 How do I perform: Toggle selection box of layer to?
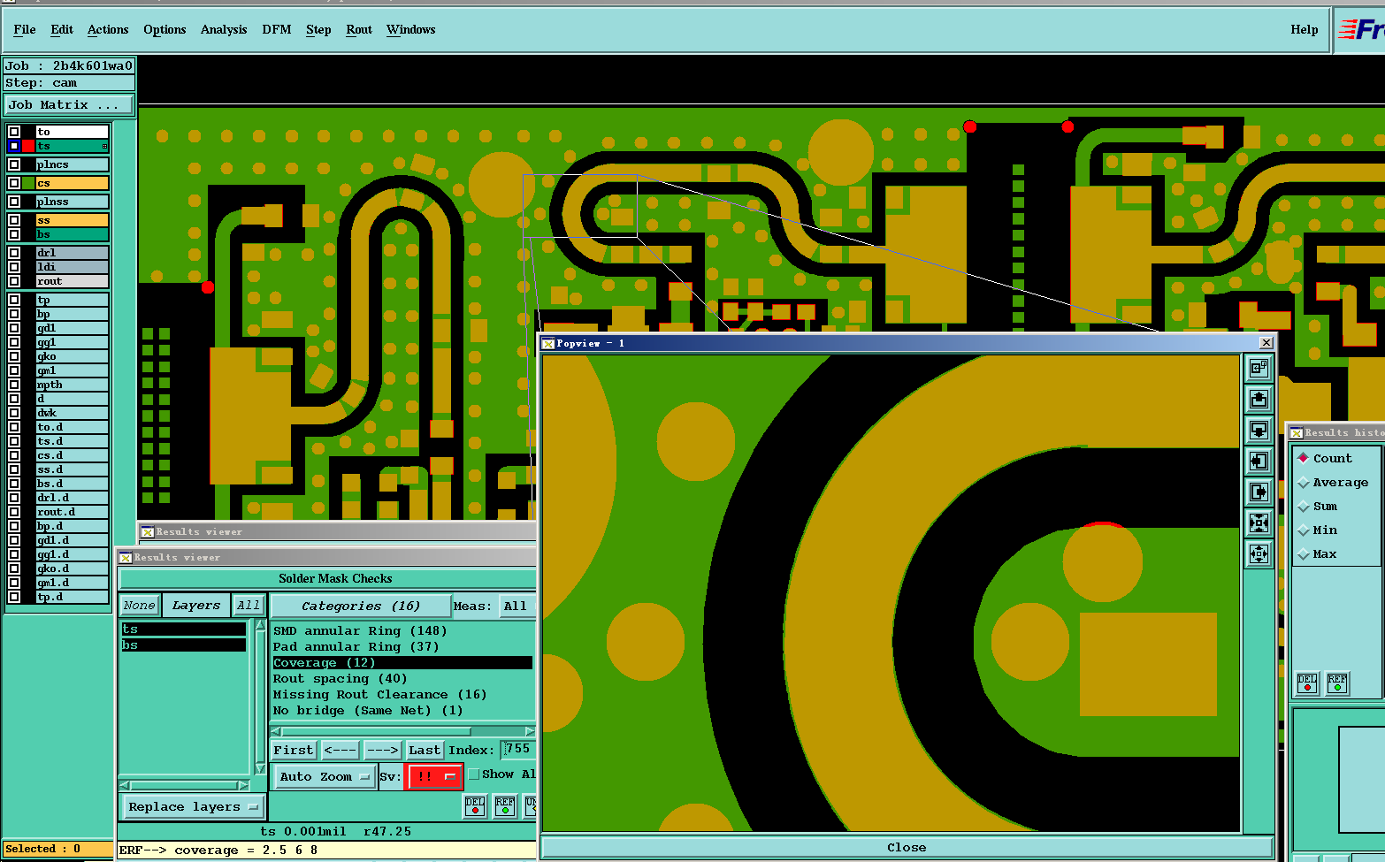(14, 132)
